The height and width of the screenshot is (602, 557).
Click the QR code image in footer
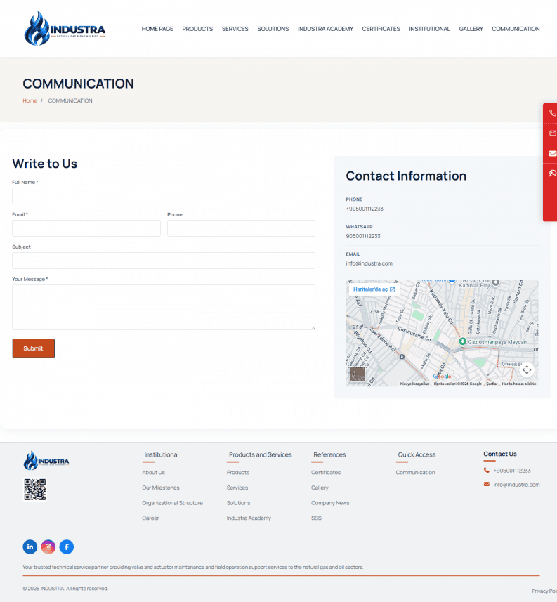pos(35,489)
